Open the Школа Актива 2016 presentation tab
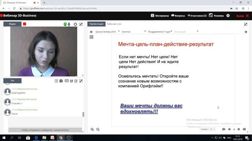The image size is (252, 141). click(x=106, y=32)
